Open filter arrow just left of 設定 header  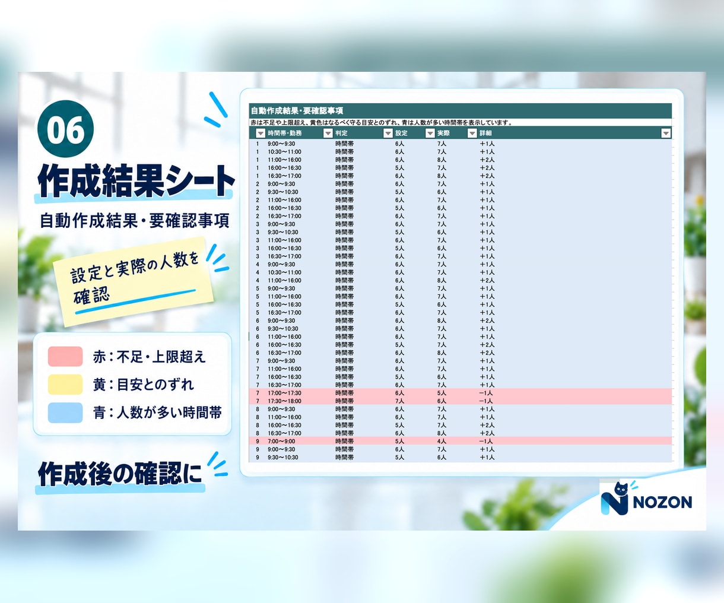[388, 134]
